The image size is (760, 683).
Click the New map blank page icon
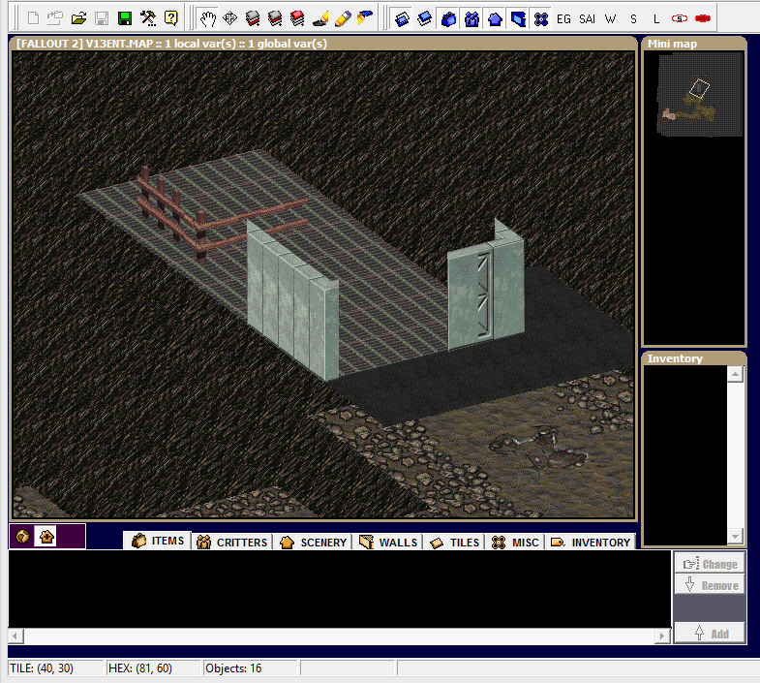33,18
